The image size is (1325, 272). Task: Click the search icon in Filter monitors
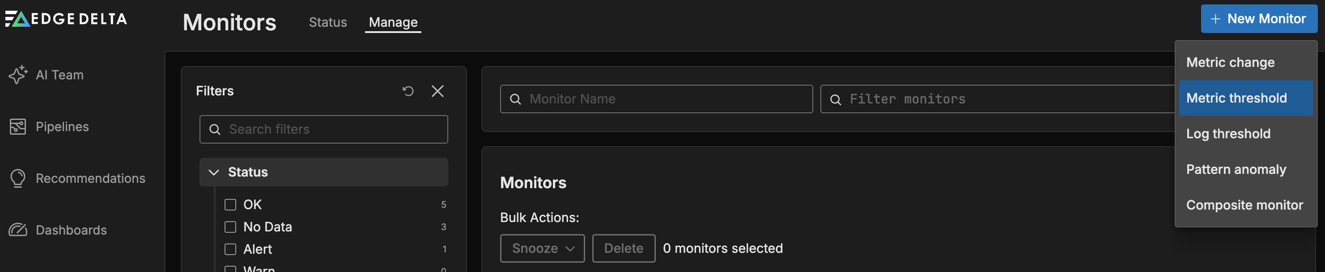pyautogui.click(x=836, y=99)
